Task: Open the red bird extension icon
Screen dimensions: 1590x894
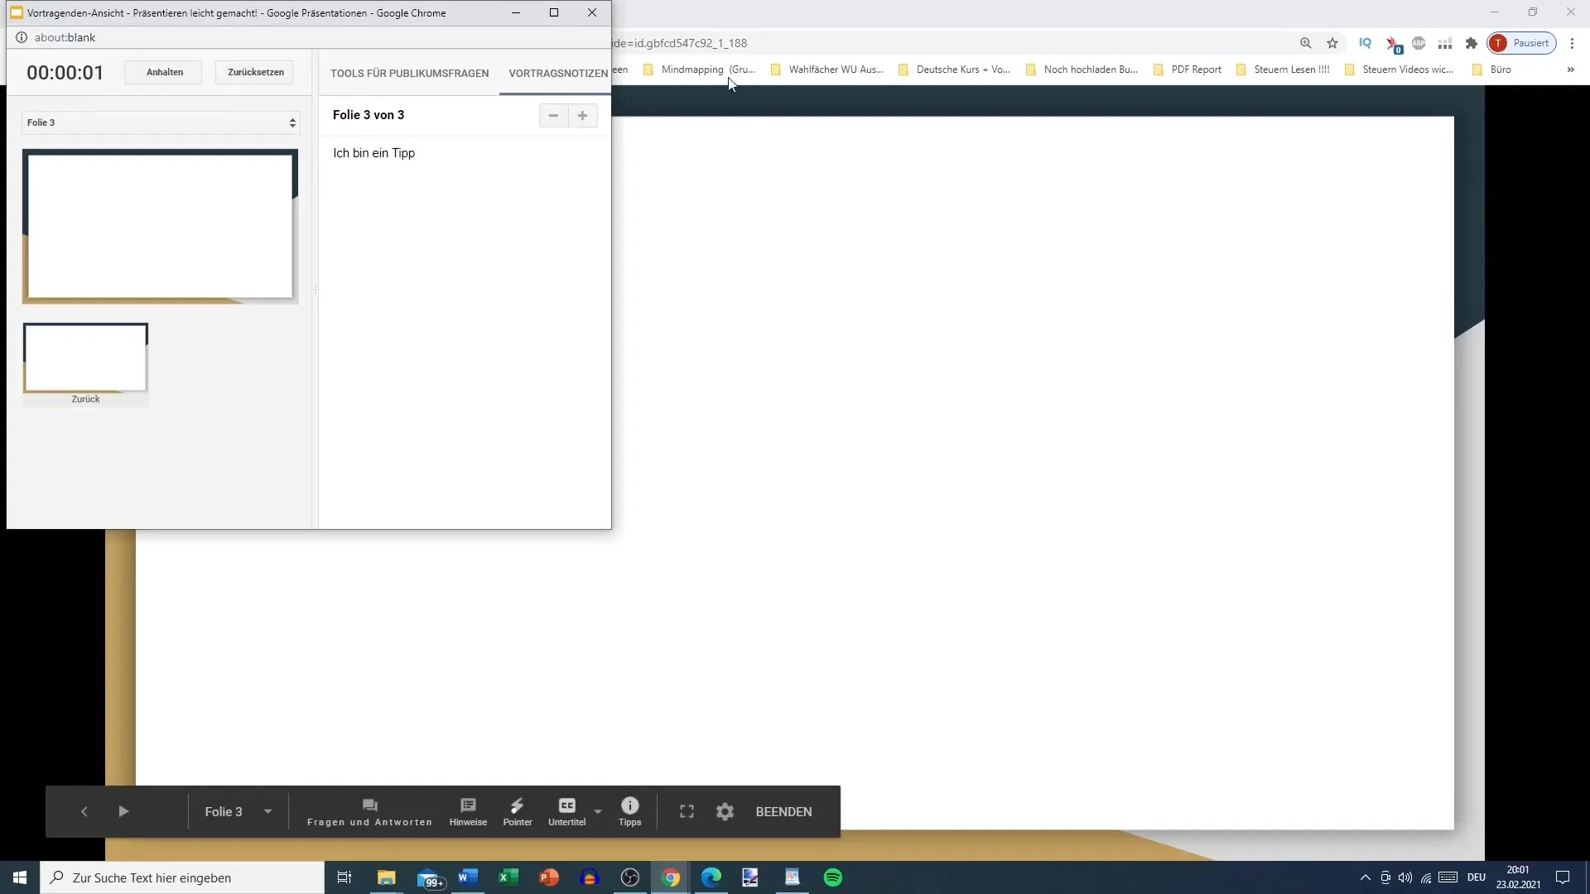Action: (1392, 43)
